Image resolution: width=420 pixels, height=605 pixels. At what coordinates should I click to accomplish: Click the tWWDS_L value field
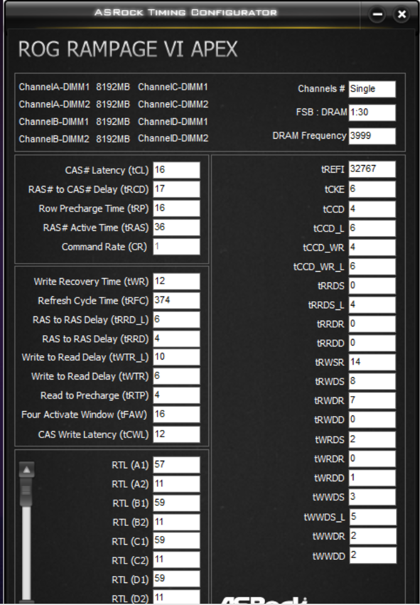point(373,517)
